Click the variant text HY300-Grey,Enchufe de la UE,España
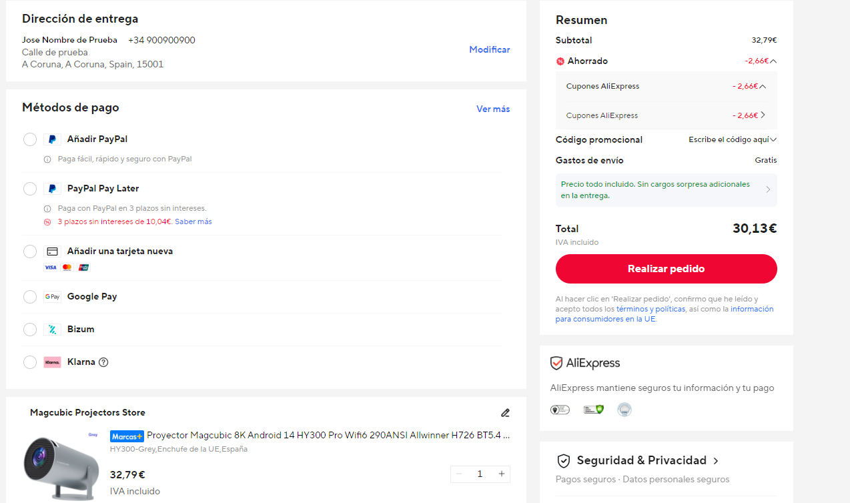This screenshot has width=850, height=503. [179, 450]
